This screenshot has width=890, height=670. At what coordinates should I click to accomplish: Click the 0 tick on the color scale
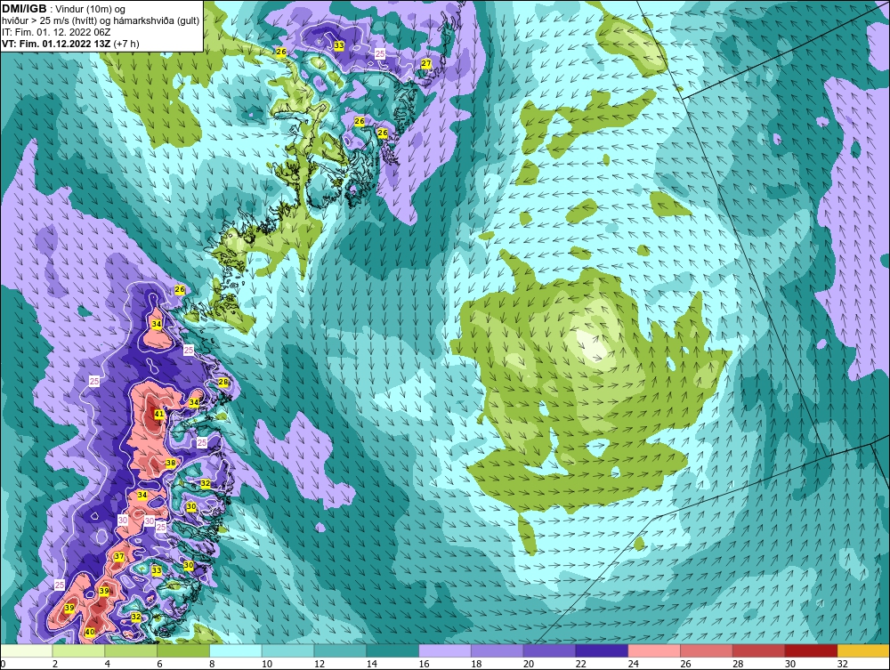pos(3,664)
